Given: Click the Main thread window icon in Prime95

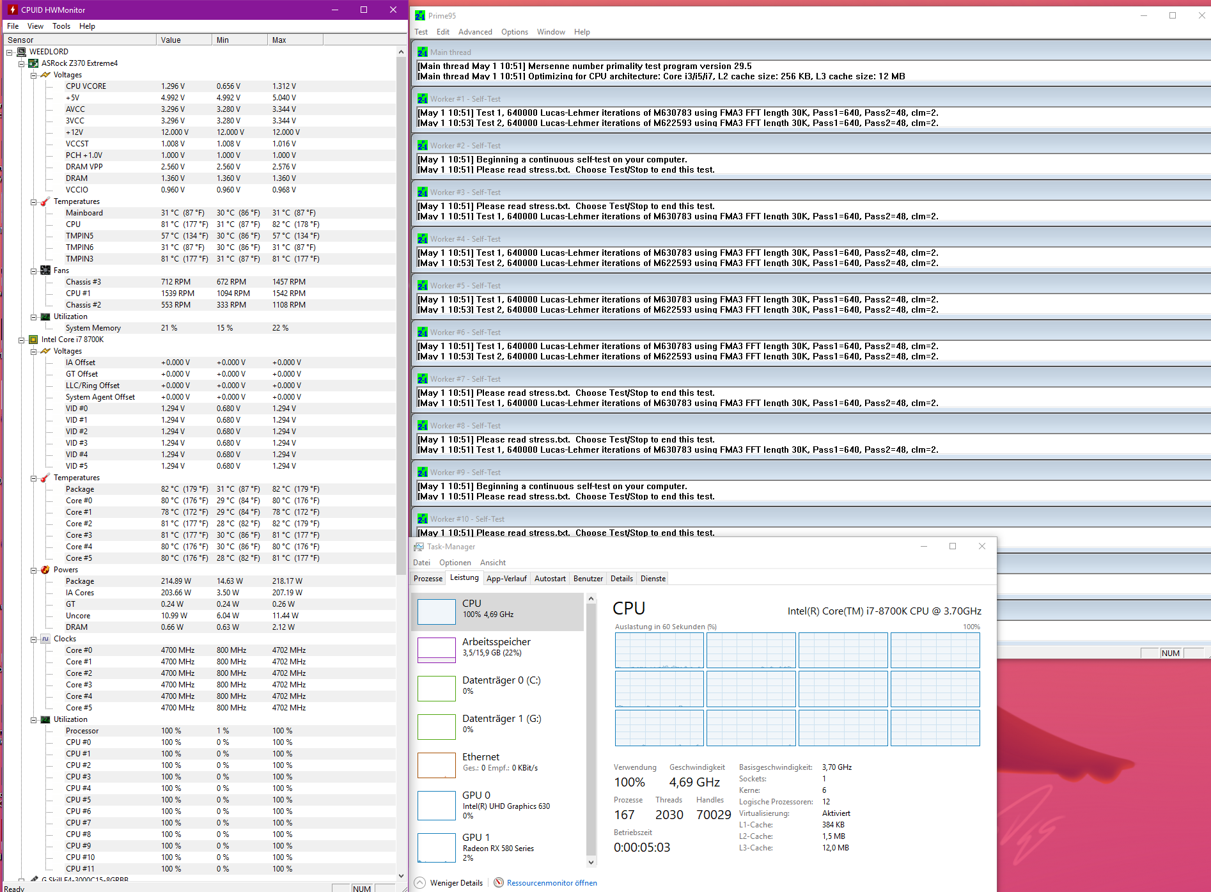Looking at the screenshot, I should pos(423,52).
